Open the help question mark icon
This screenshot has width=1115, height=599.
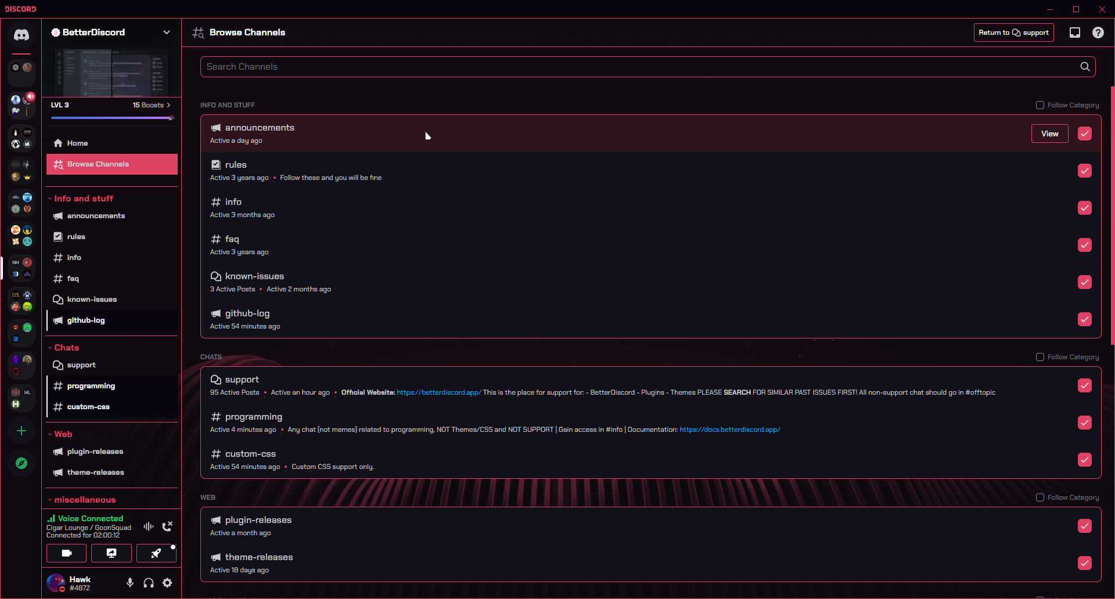point(1098,33)
